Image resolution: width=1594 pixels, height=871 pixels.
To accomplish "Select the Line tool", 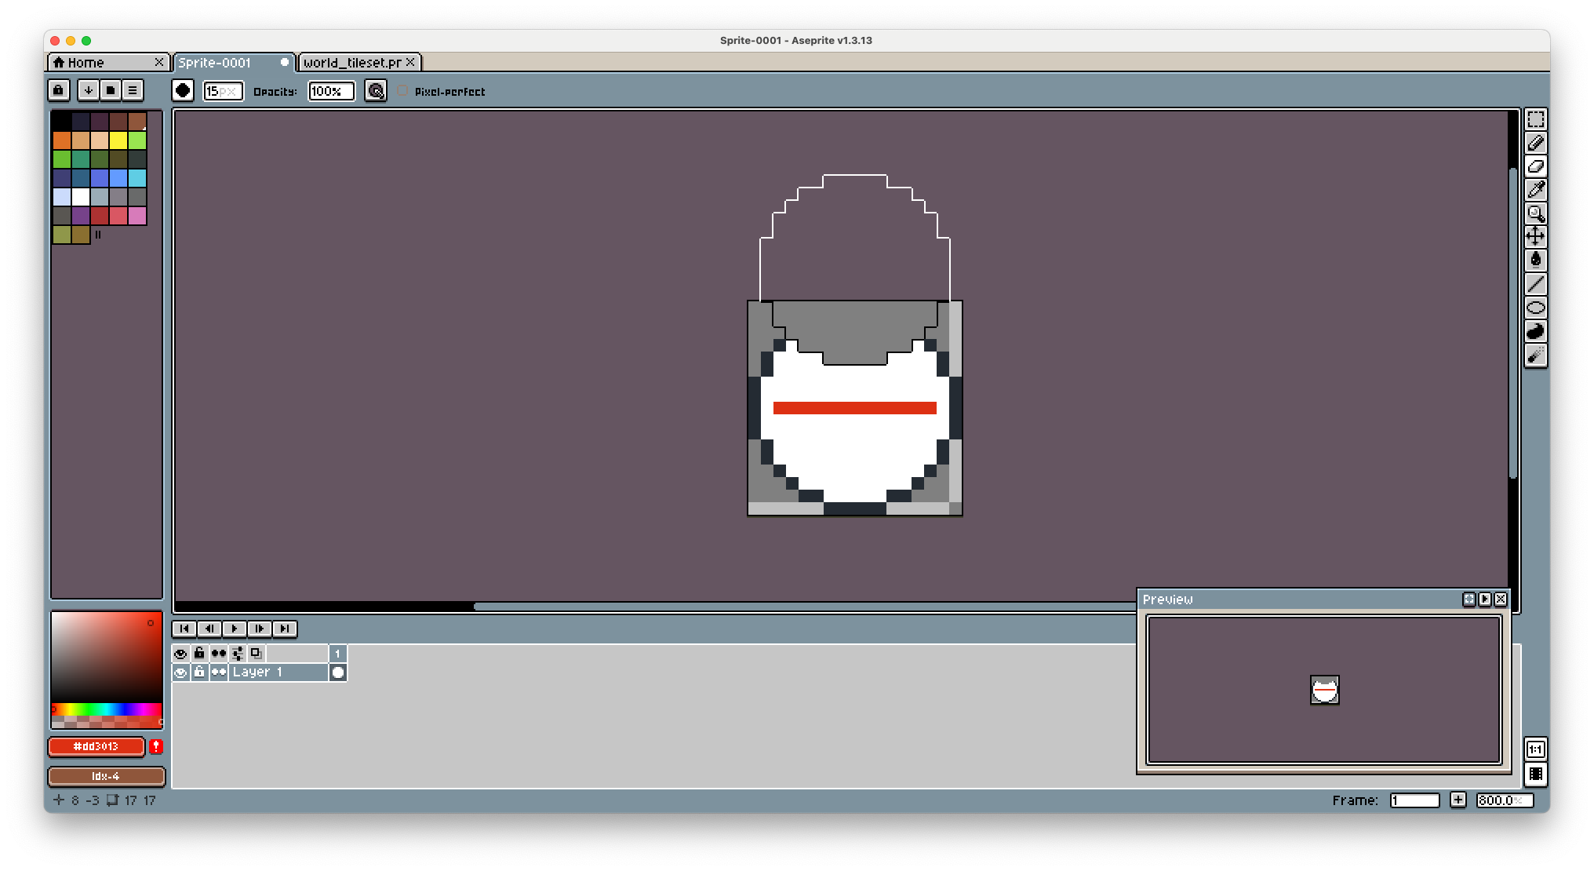I will pos(1535,284).
